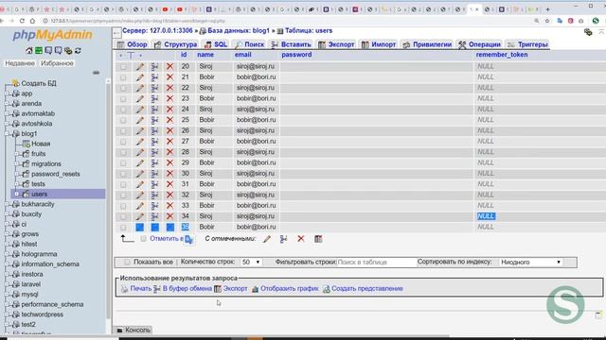Viewport: 606px width, 340px height.
Task: Copy checked rows icon below table
Action: pos(283,239)
